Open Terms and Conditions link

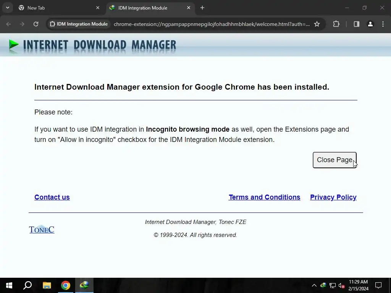click(265, 197)
